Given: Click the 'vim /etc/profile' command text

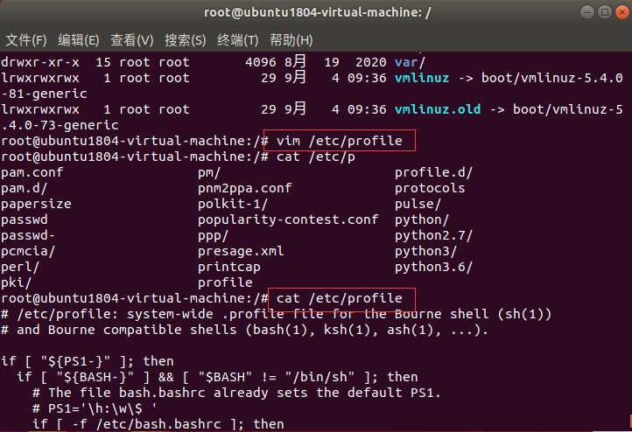Looking at the screenshot, I should click(339, 141).
